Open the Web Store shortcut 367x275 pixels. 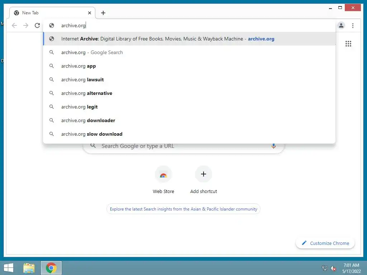pyautogui.click(x=163, y=180)
